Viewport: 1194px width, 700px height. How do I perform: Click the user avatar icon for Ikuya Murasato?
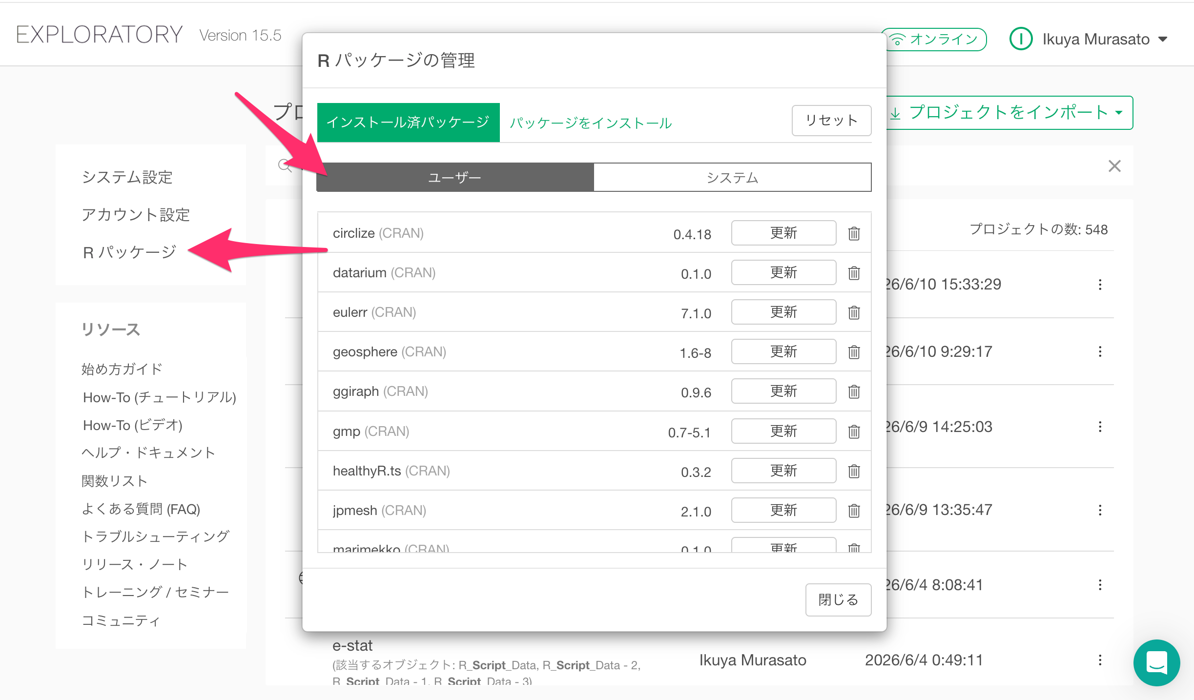pyautogui.click(x=1021, y=39)
